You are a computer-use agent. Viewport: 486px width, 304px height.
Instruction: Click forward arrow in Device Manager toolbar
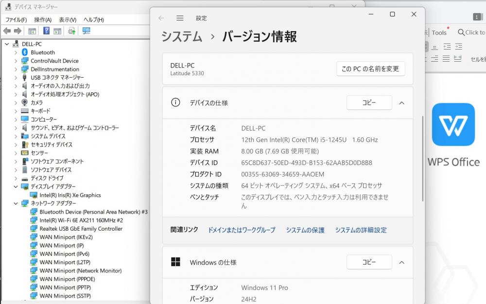(x=18, y=31)
